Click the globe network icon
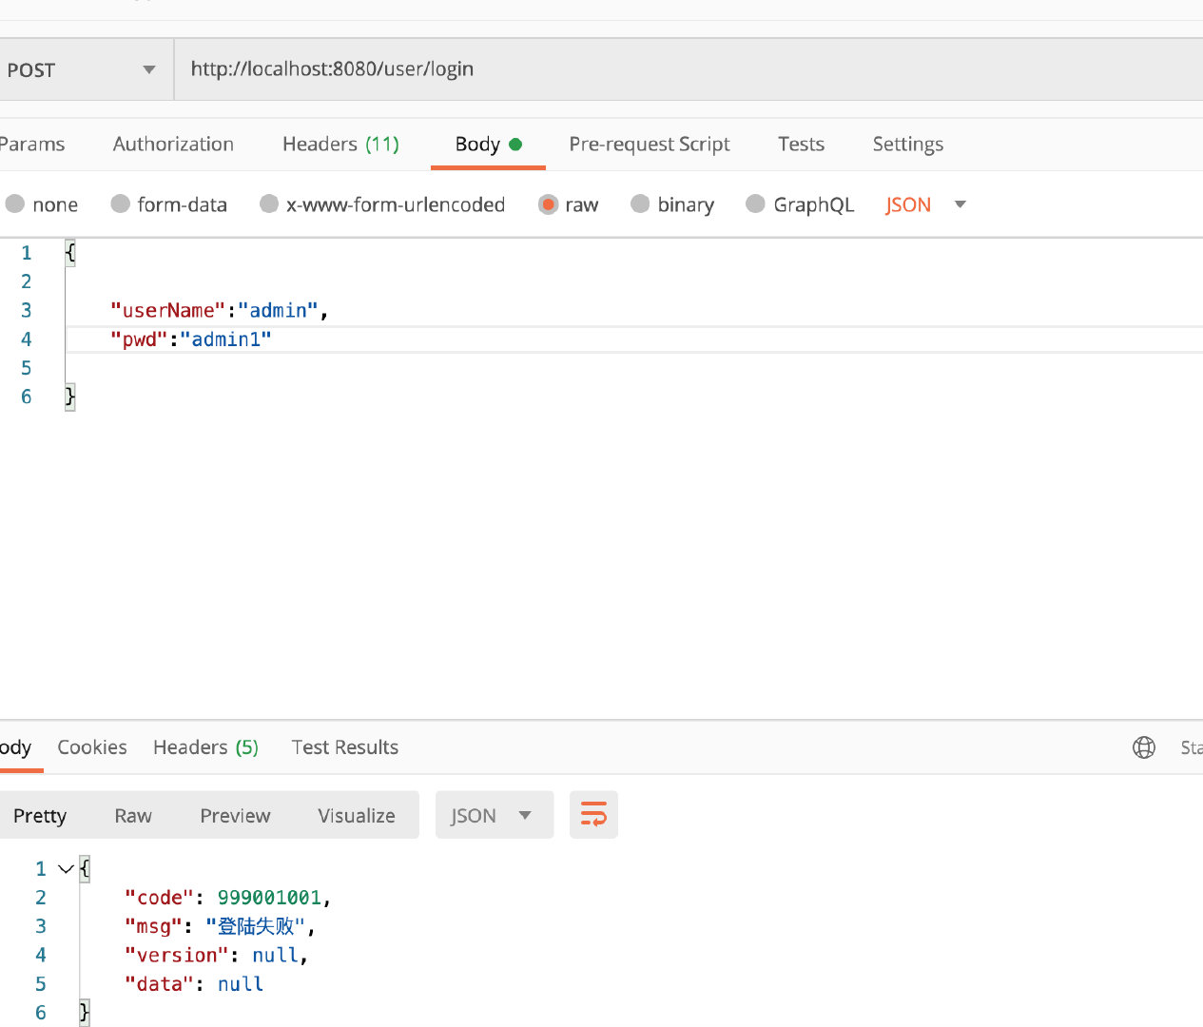The height and width of the screenshot is (1027, 1203). (x=1144, y=747)
